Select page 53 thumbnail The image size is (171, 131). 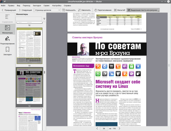click(x=29, y=46)
